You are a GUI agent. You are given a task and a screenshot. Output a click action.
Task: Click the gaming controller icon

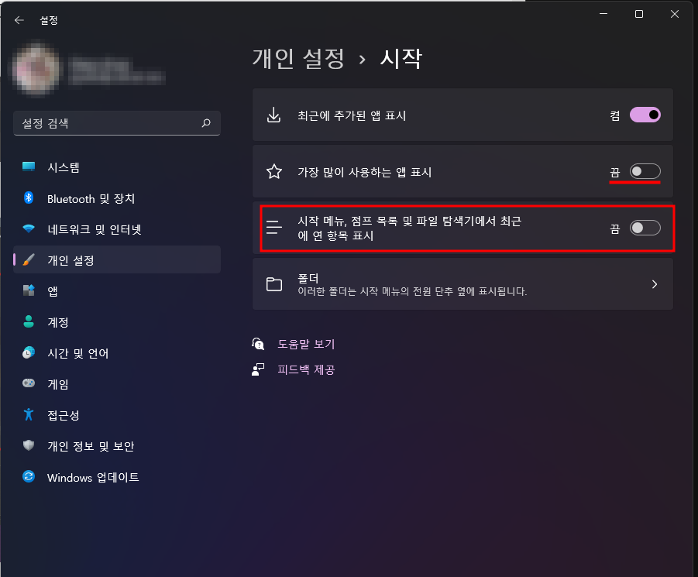[x=29, y=383]
